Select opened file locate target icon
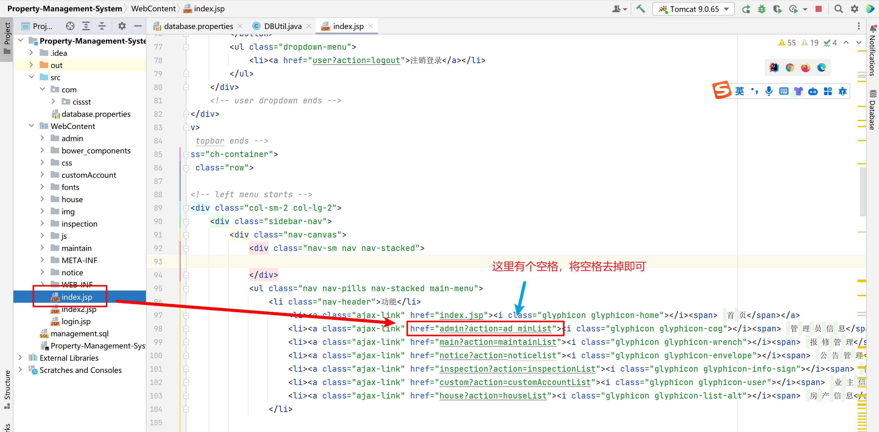 click(x=70, y=26)
